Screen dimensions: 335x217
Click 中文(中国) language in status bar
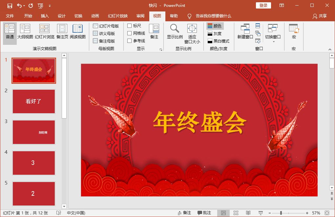[x=76, y=213]
